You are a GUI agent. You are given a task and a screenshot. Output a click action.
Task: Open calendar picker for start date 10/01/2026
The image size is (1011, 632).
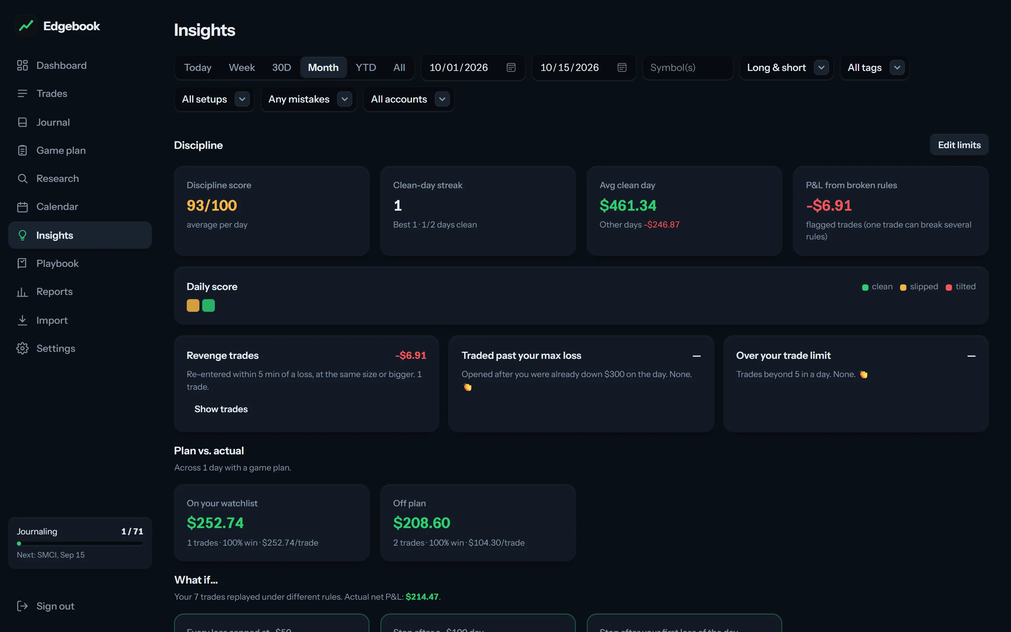(x=511, y=67)
